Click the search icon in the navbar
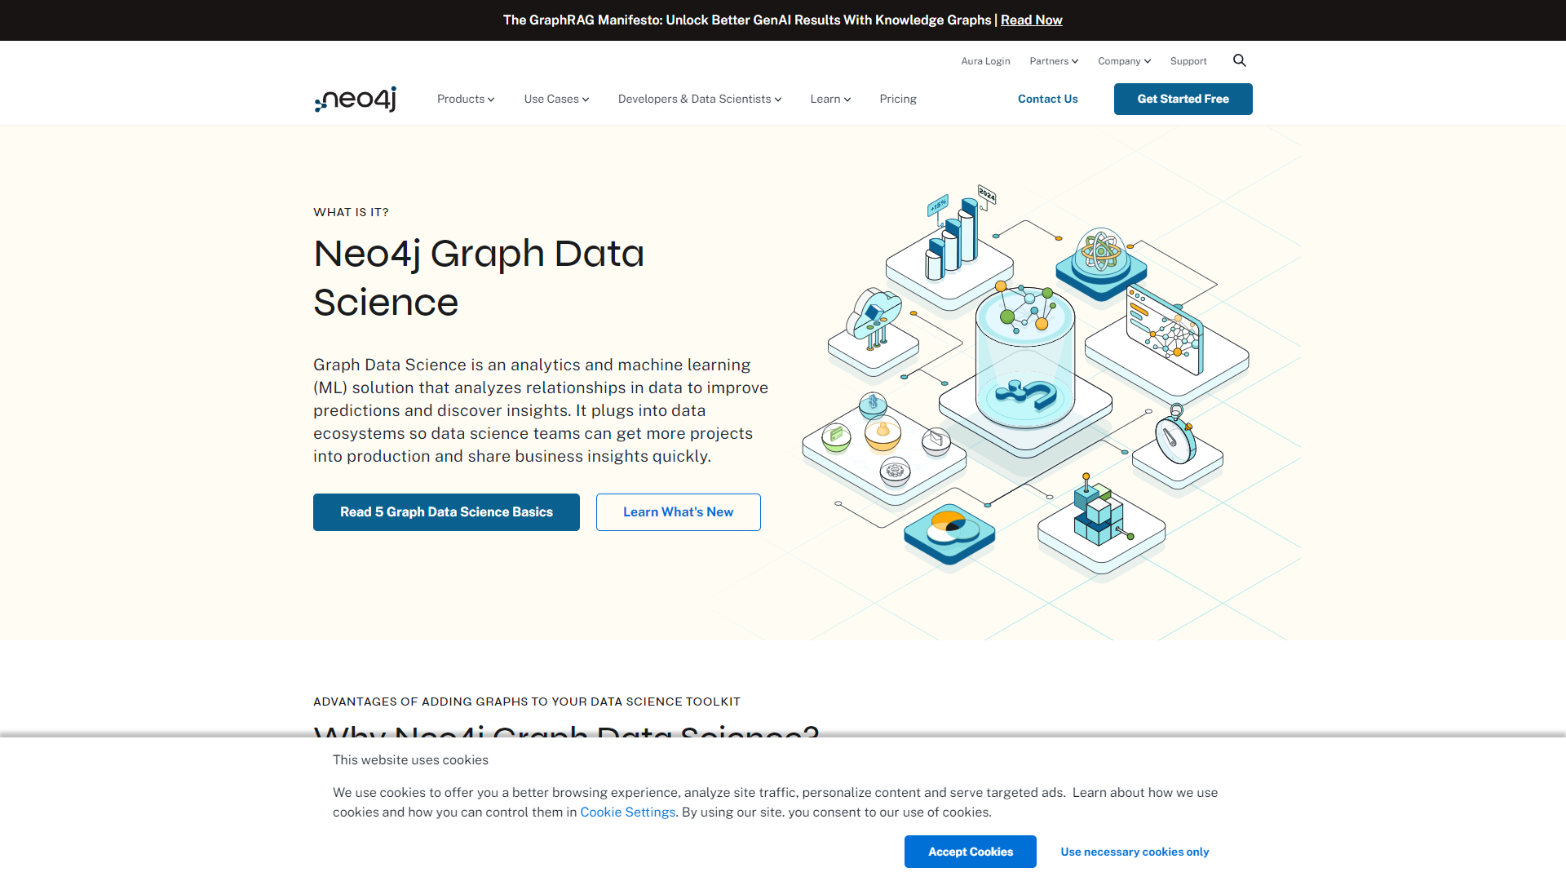Screen dimensions: 1566x881 coord(1240,60)
